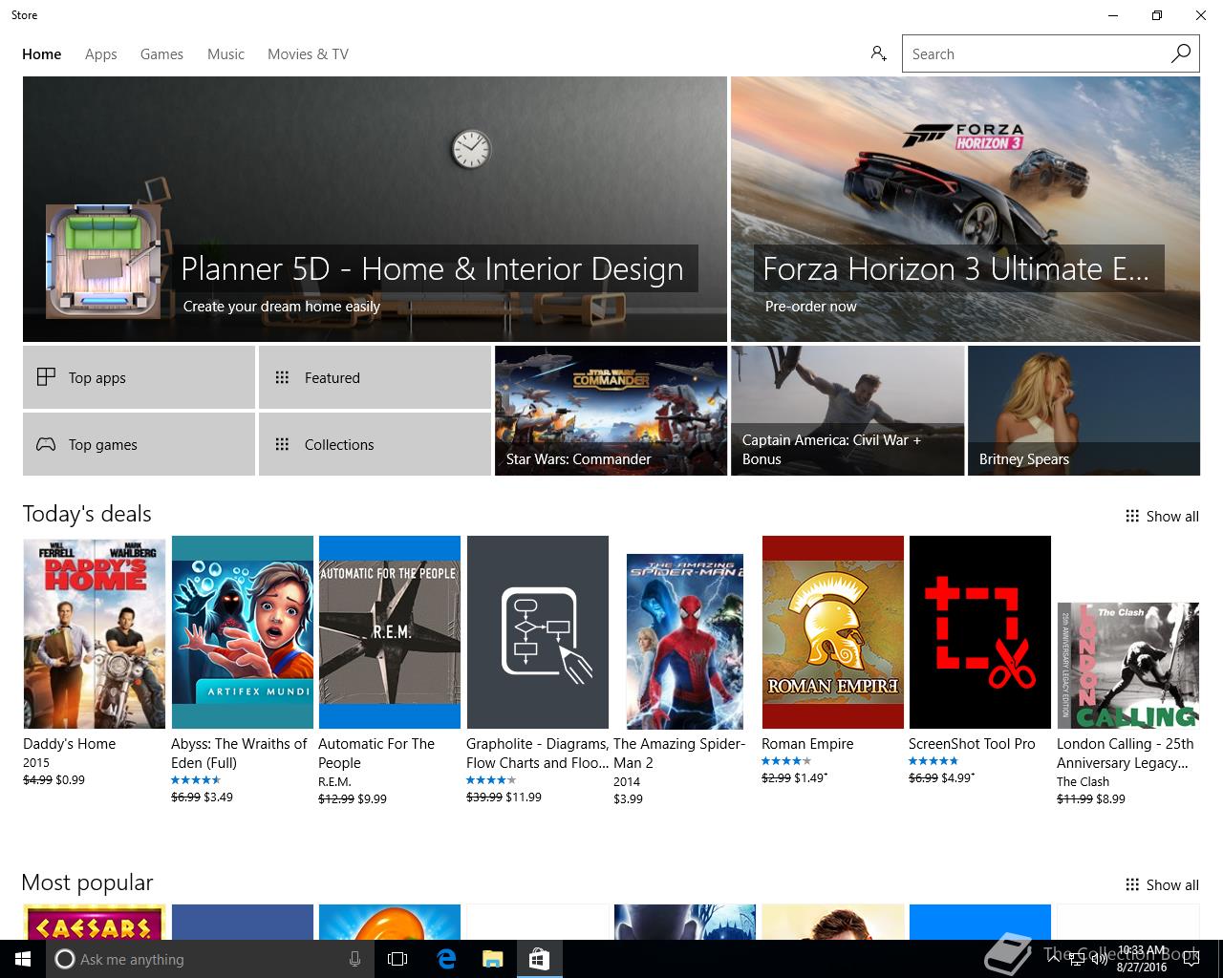Click the ScreenShot Tool Pro title text
The width and height of the screenshot is (1223, 978).
click(x=972, y=743)
